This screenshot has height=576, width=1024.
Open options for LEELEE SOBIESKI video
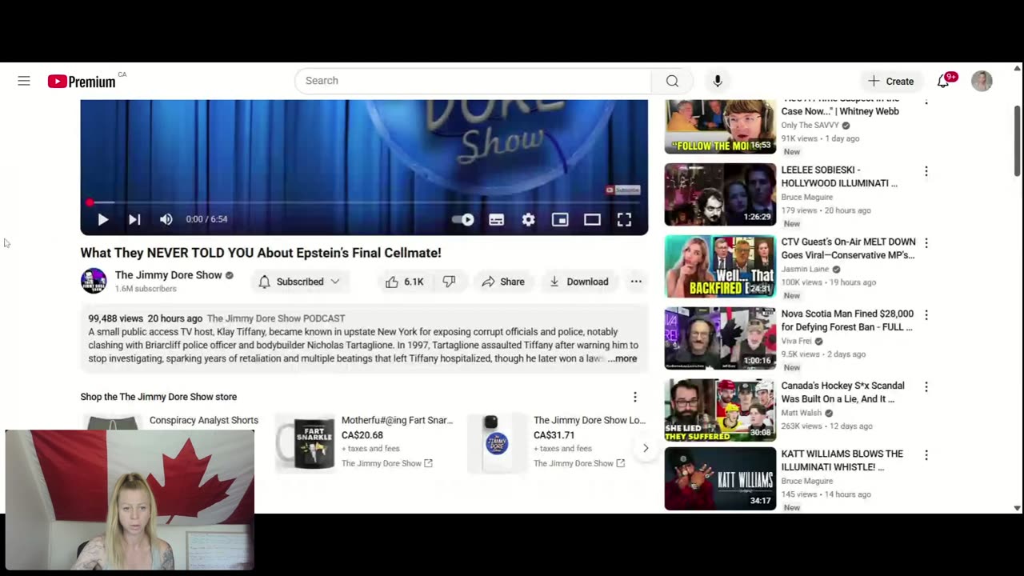point(926,171)
